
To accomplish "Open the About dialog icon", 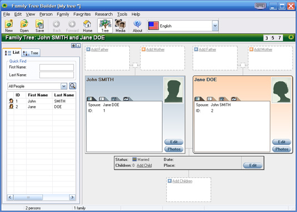I will point(137,25).
